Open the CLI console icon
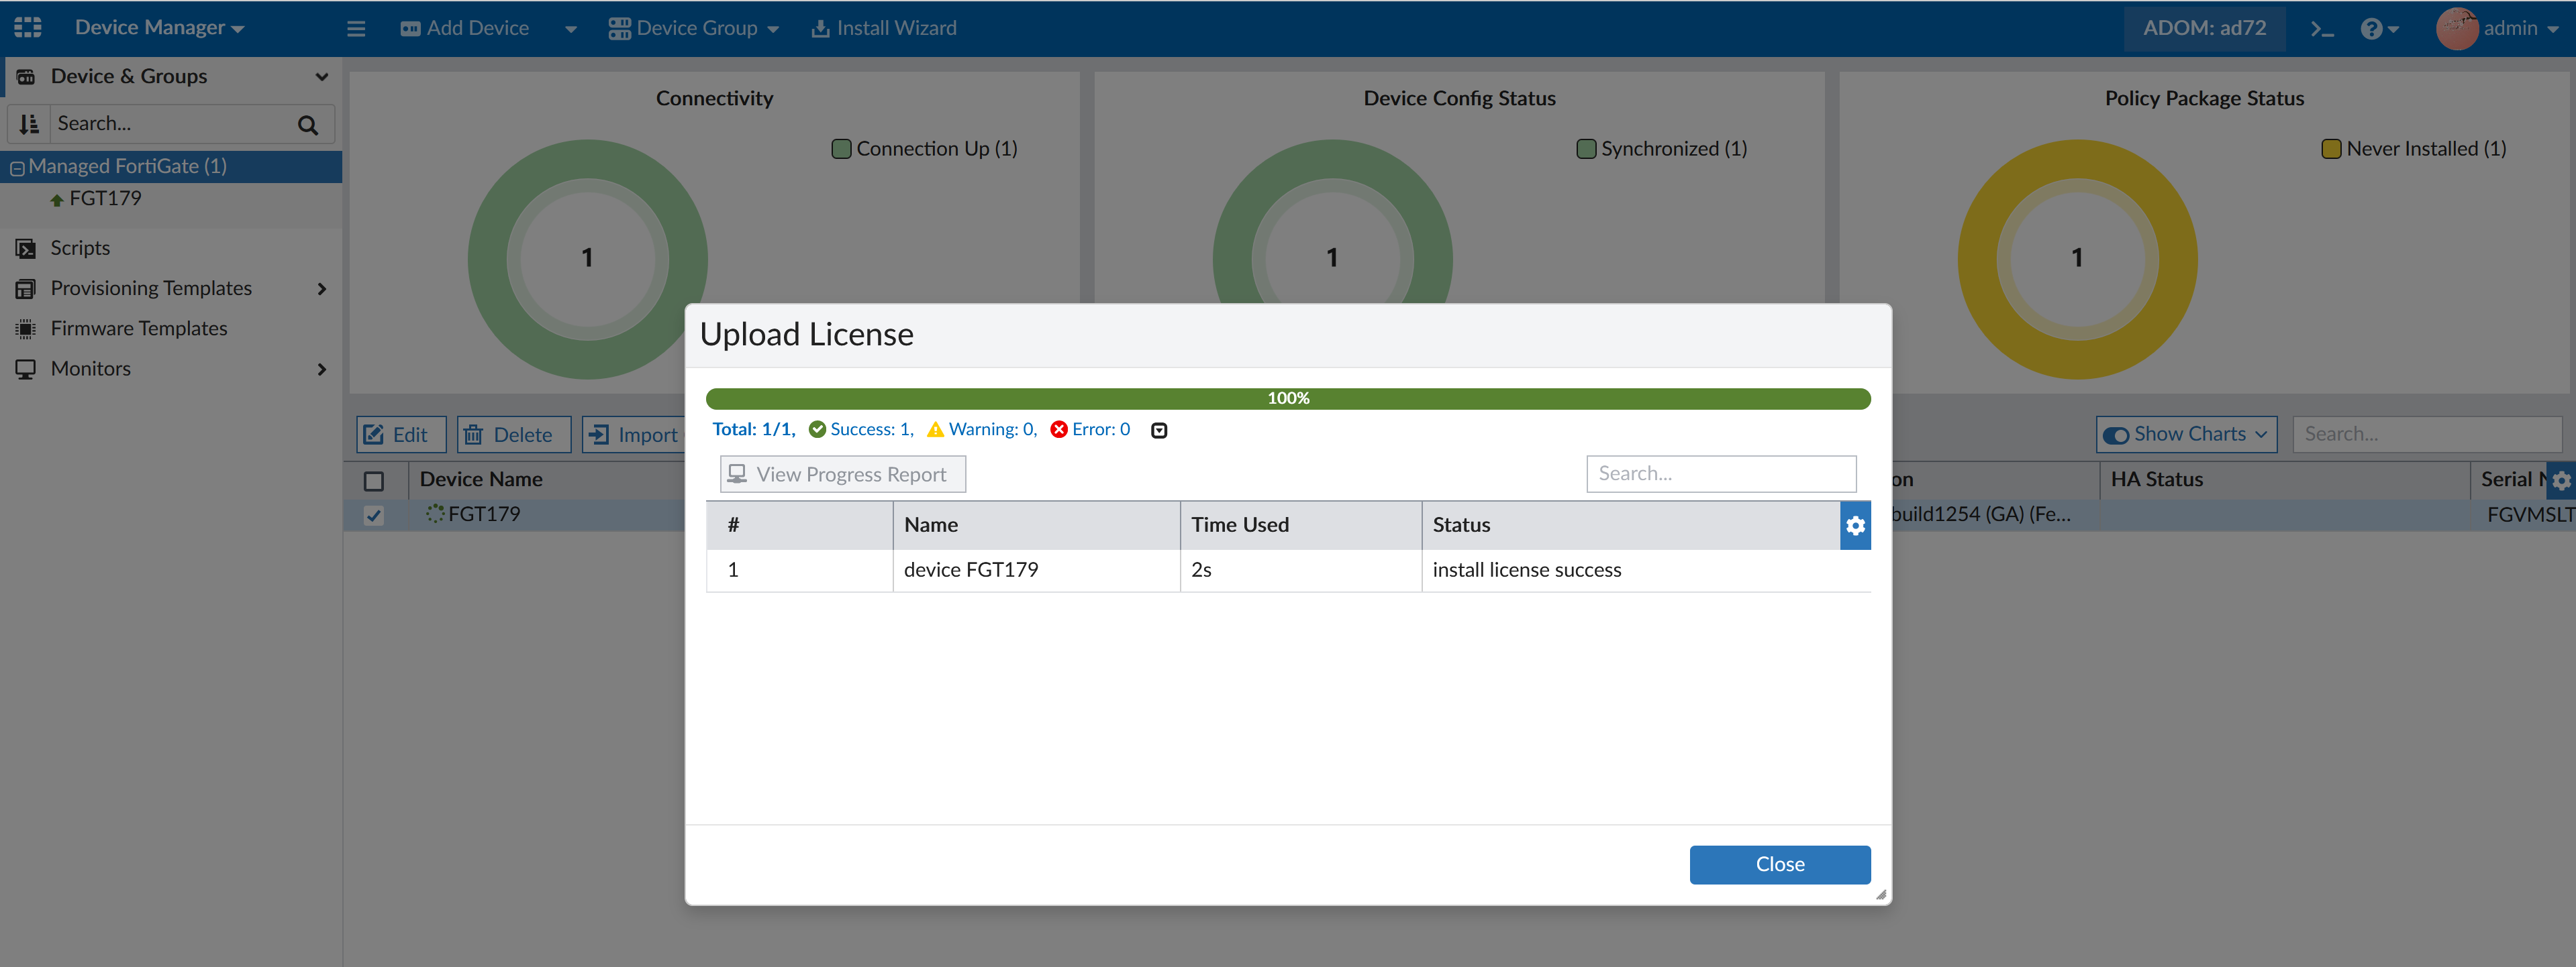Image resolution: width=2576 pixels, height=967 pixels. point(2322,29)
